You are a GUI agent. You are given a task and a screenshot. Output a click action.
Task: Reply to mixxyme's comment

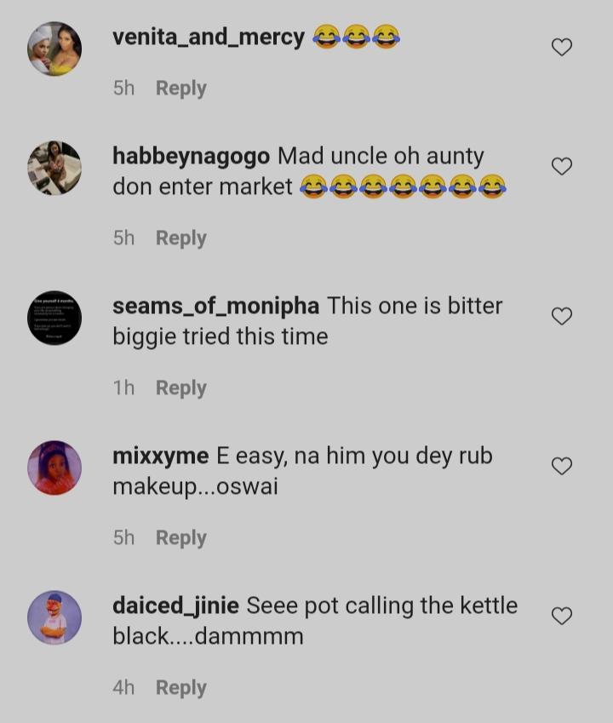[180, 538]
